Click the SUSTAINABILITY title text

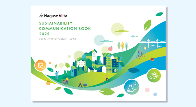click(56, 23)
